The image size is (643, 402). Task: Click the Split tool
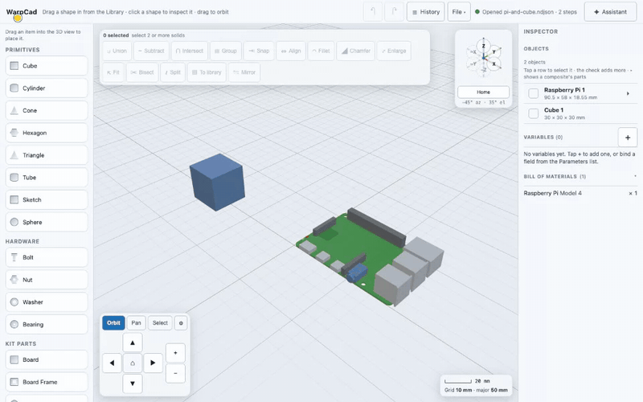tap(173, 72)
